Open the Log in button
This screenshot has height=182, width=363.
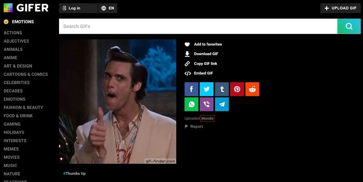[x=78, y=8]
